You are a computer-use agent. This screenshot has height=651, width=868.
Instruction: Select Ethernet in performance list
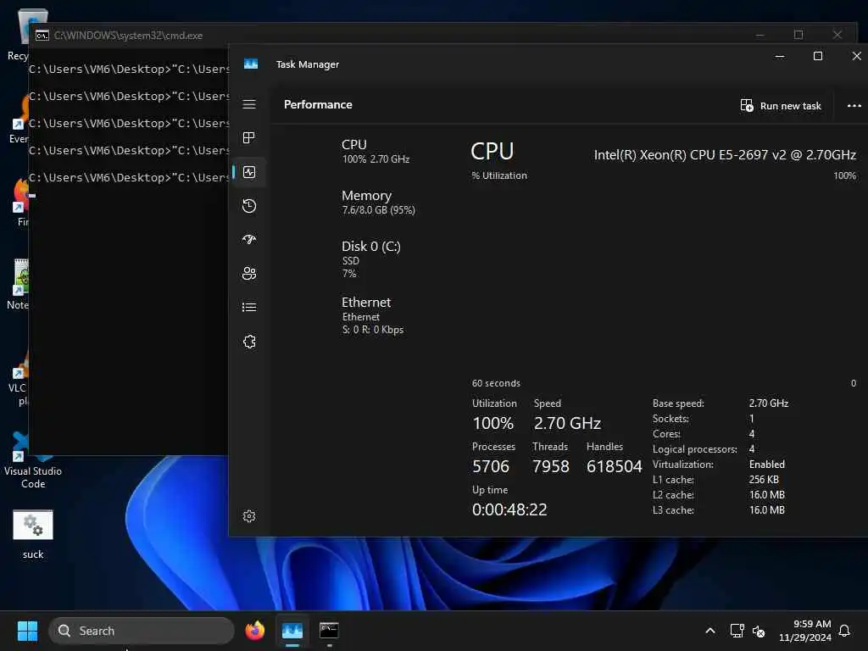[x=372, y=315]
